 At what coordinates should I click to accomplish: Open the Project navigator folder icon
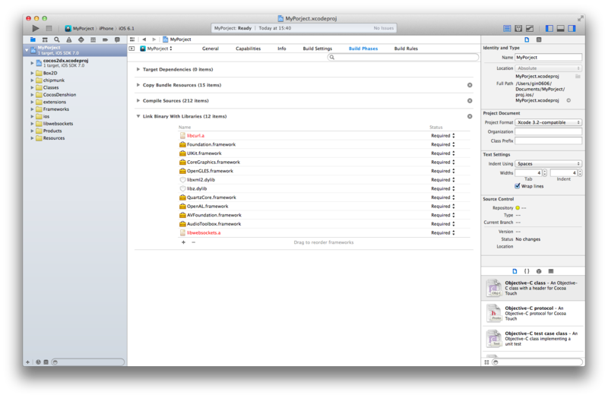pos(33,39)
